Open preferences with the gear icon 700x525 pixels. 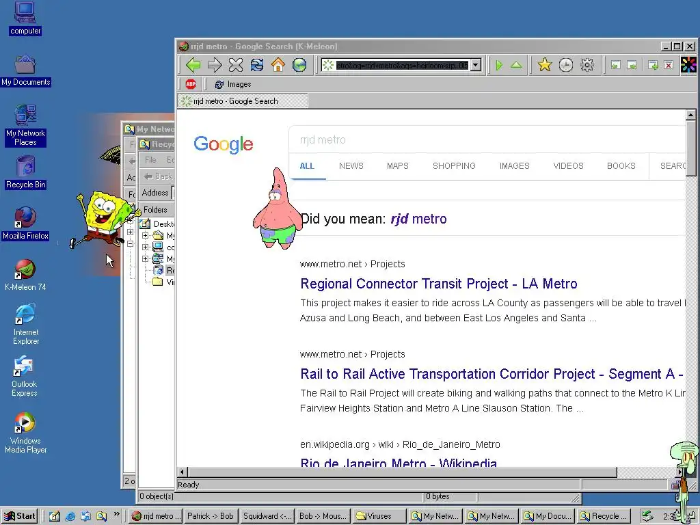[587, 65]
